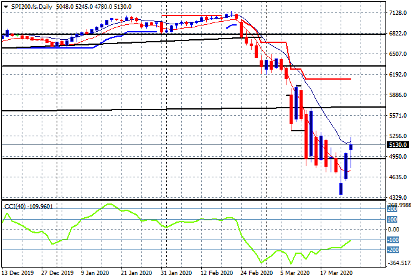Click the triangle arrow beside SPI200.fs title
411x280 pixels.
tap(6, 7)
